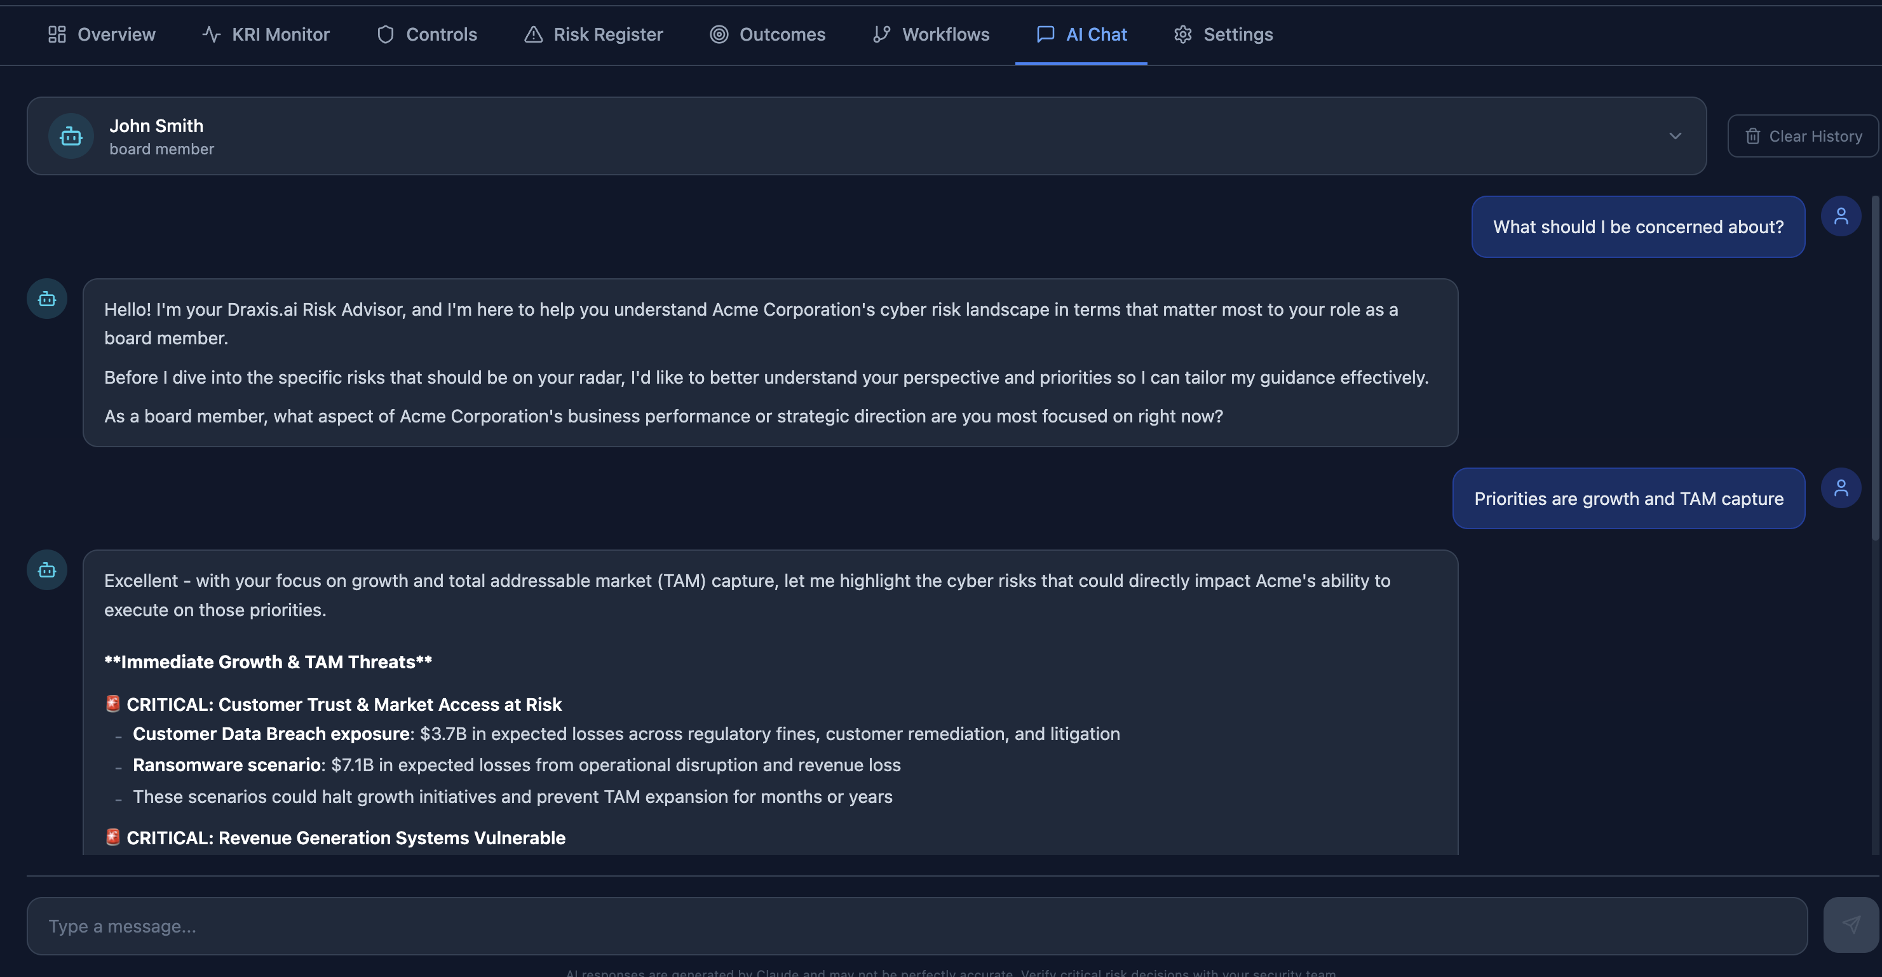Focus the Type a message input field
Screen dimensions: 1882x977
coord(917,926)
